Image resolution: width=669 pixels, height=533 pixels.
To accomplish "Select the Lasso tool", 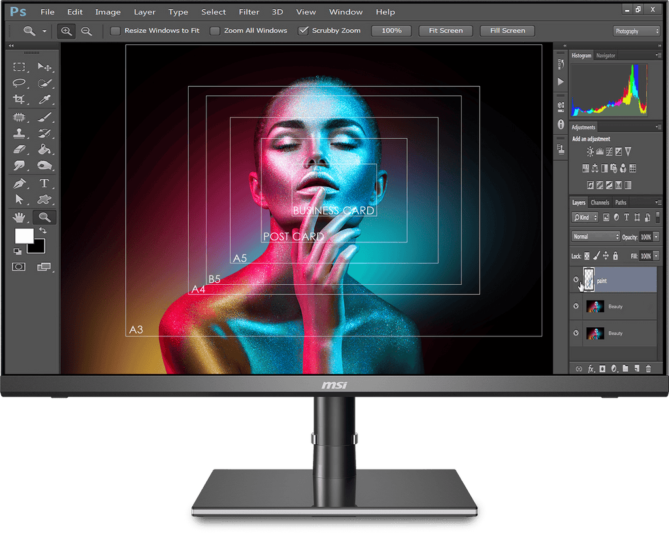I will 19,83.
